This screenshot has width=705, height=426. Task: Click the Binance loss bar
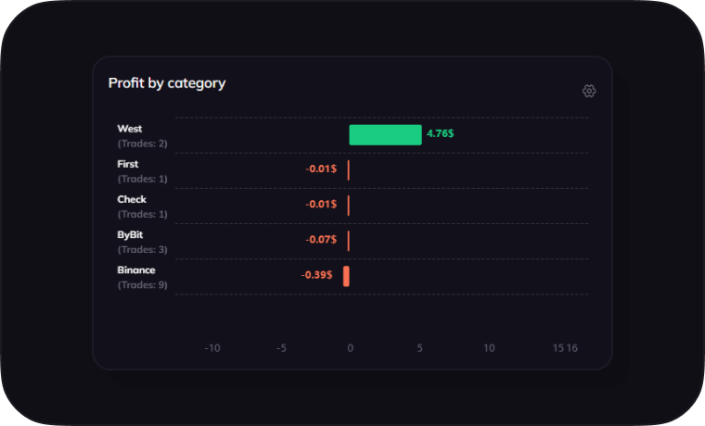point(346,276)
